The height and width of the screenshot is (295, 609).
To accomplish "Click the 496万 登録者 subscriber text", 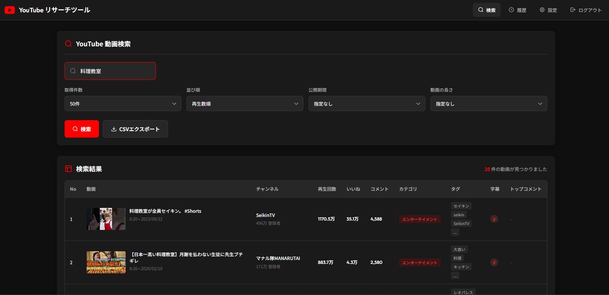I will coord(268,224).
